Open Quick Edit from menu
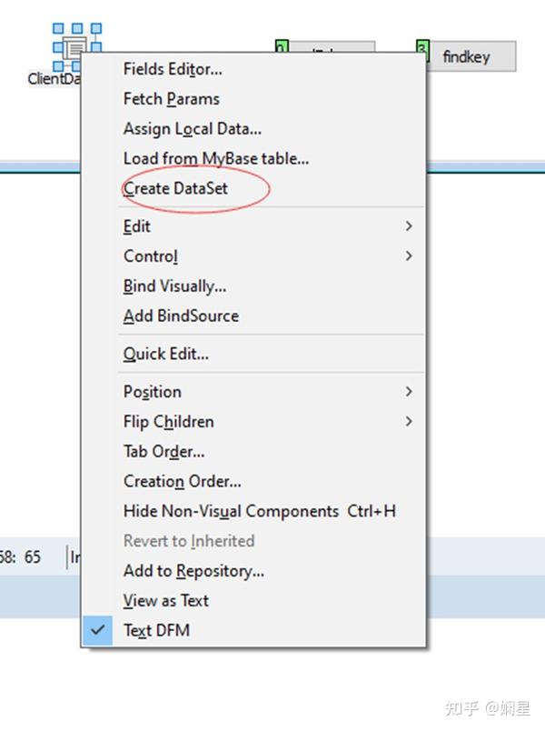 165,354
